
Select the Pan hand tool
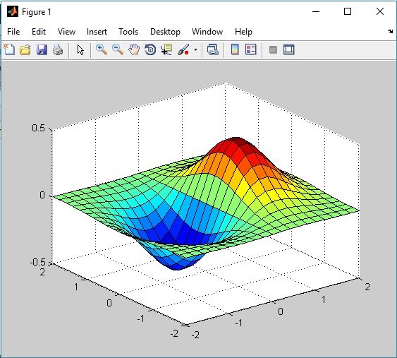(x=134, y=49)
